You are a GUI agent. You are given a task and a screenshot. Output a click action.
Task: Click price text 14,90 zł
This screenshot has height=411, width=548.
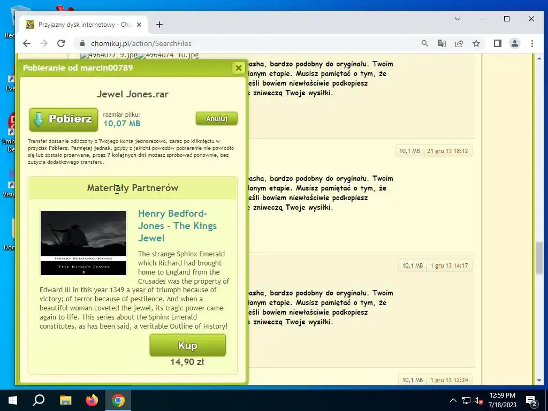[187, 362]
